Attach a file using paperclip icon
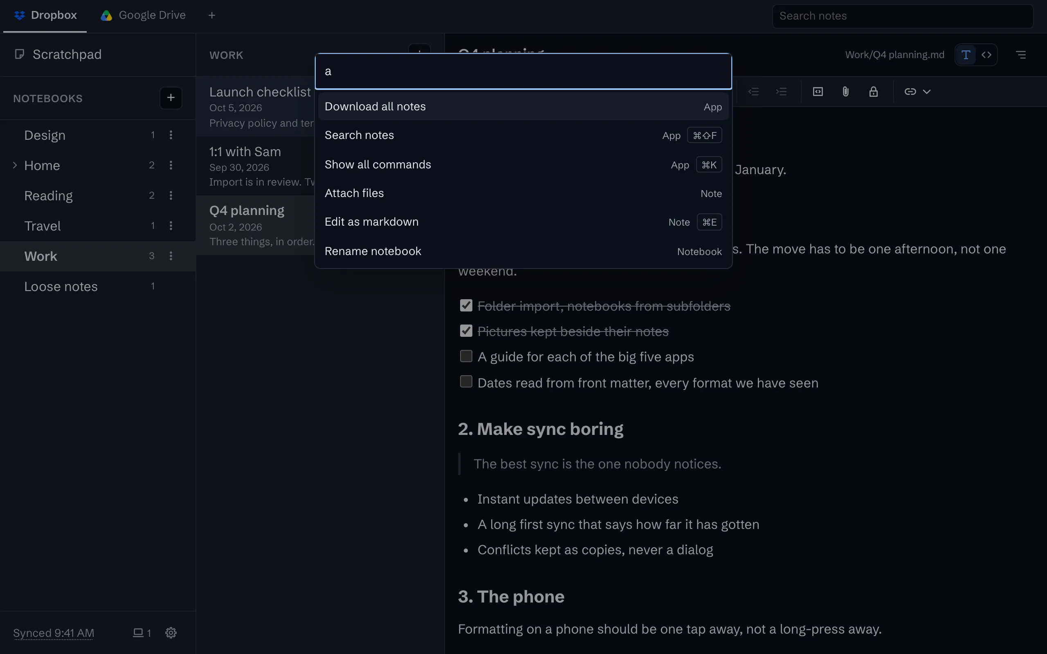The height and width of the screenshot is (654, 1047). coord(845,92)
